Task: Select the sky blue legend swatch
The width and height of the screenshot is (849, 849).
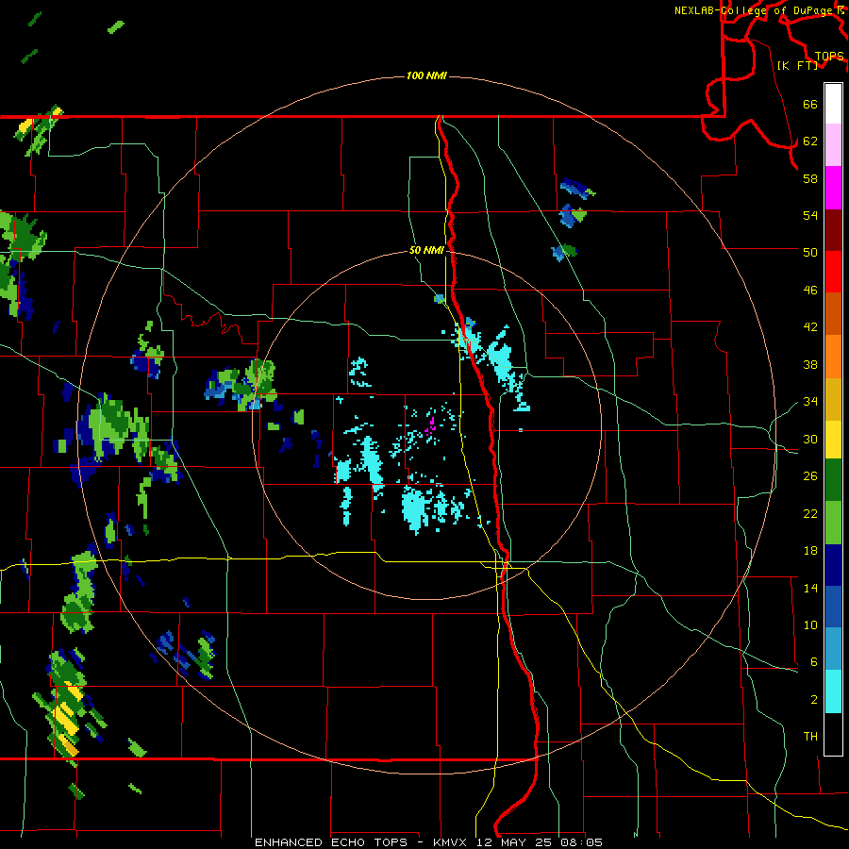Action: tap(833, 649)
